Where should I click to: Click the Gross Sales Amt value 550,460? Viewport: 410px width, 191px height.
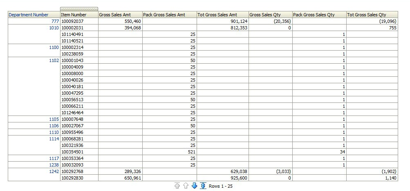pyautogui.click(x=133, y=21)
